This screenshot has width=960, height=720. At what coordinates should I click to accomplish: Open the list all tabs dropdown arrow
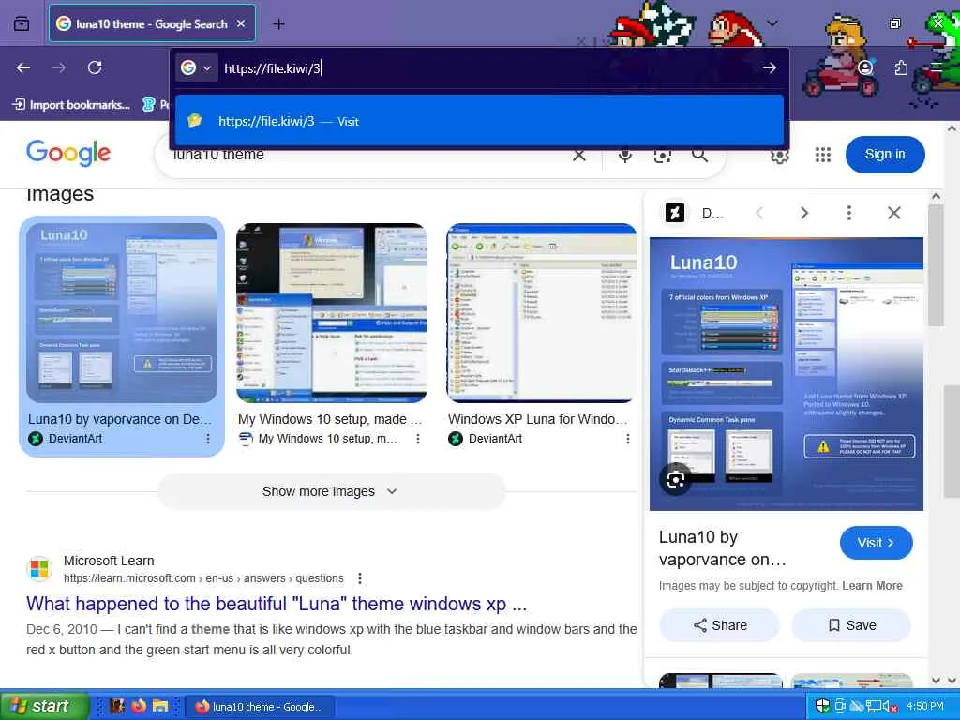772,23
